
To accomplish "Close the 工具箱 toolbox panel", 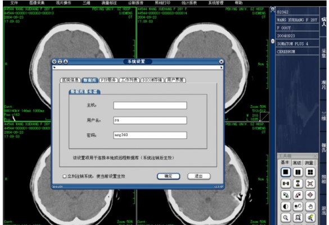I will (315, 156).
